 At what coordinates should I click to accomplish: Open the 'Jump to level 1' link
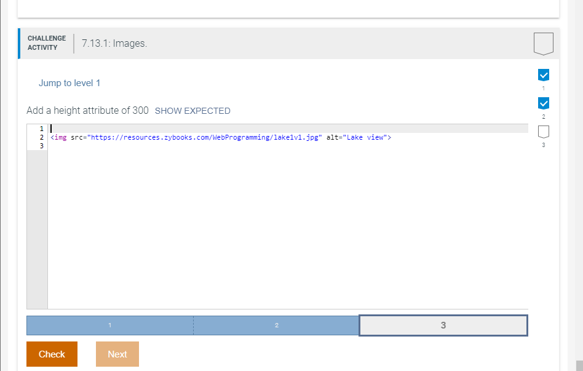(69, 82)
